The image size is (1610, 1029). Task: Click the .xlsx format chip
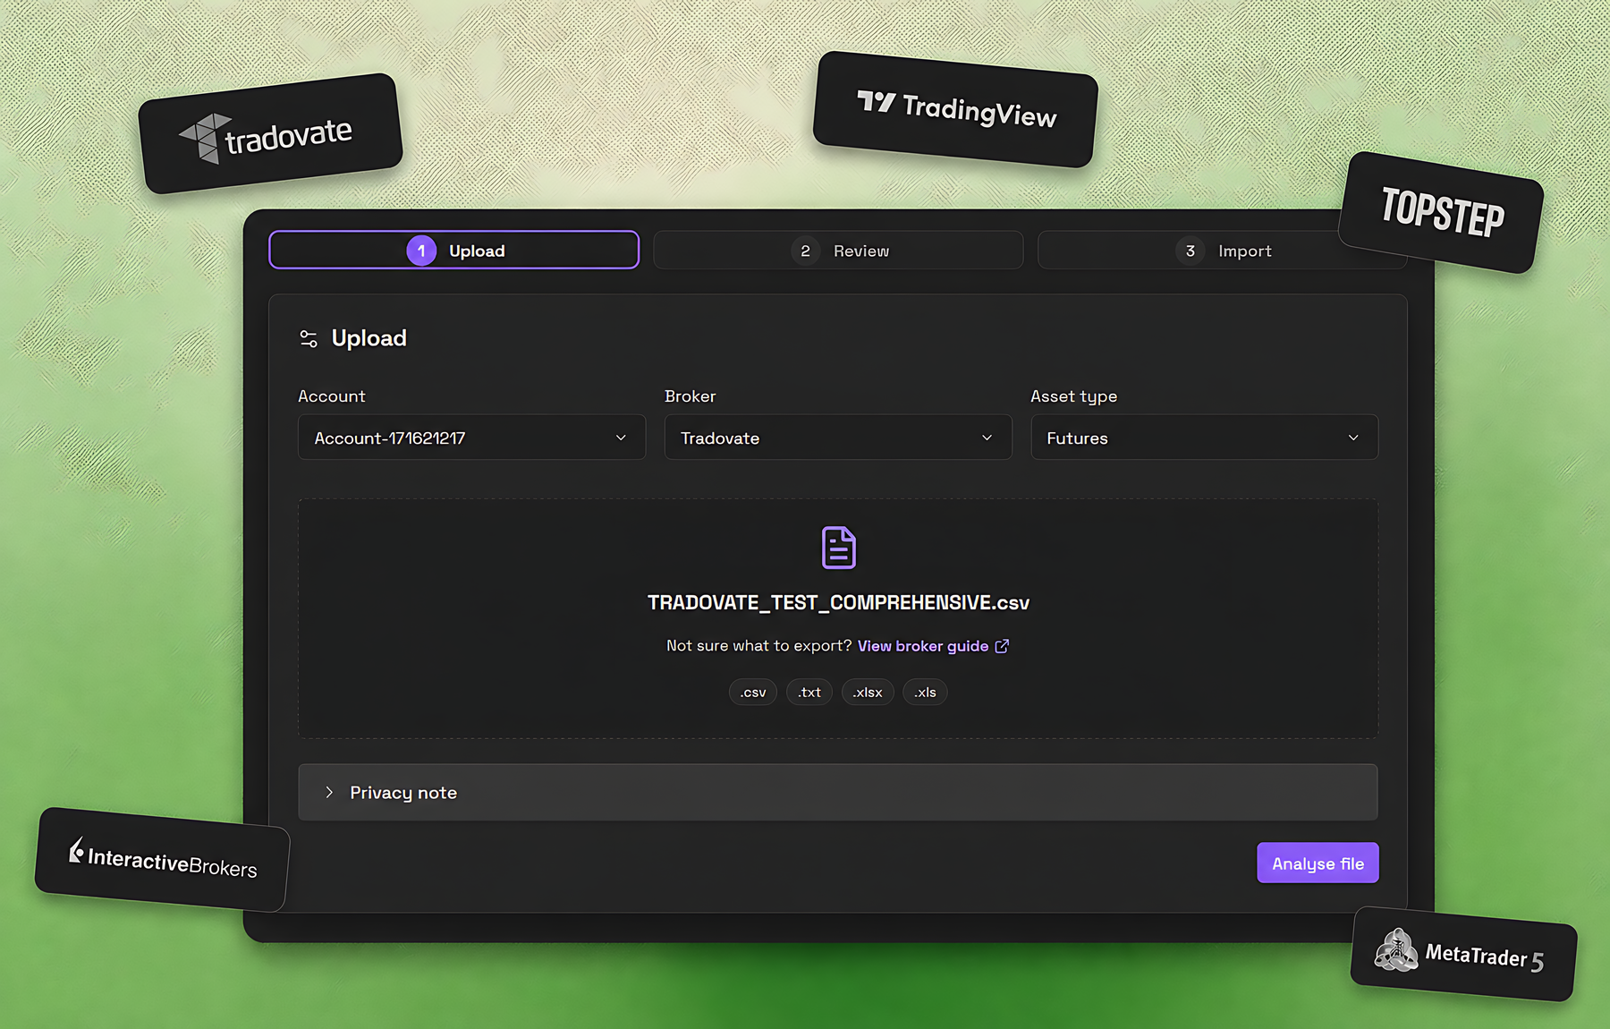[x=868, y=693]
